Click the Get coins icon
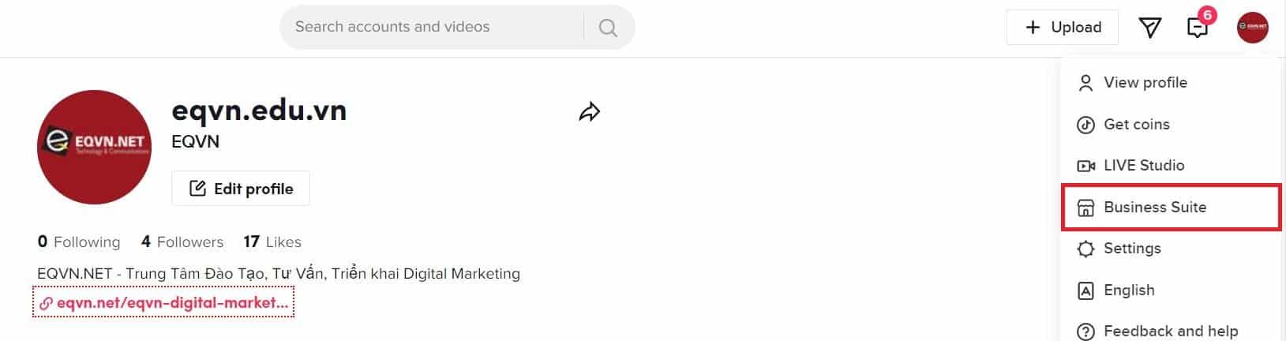The width and height of the screenshot is (1286, 341). click(x=1086, y=125)
